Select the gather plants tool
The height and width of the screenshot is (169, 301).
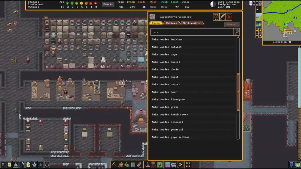pyautogui.click(x=127, y=165)
